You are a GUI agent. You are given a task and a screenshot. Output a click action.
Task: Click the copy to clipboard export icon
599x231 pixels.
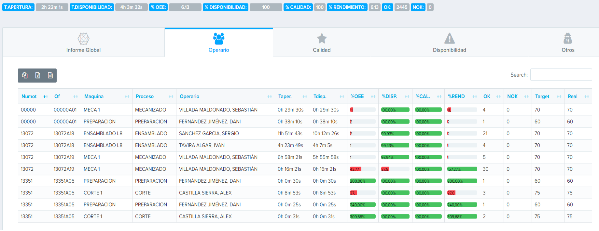25,75
